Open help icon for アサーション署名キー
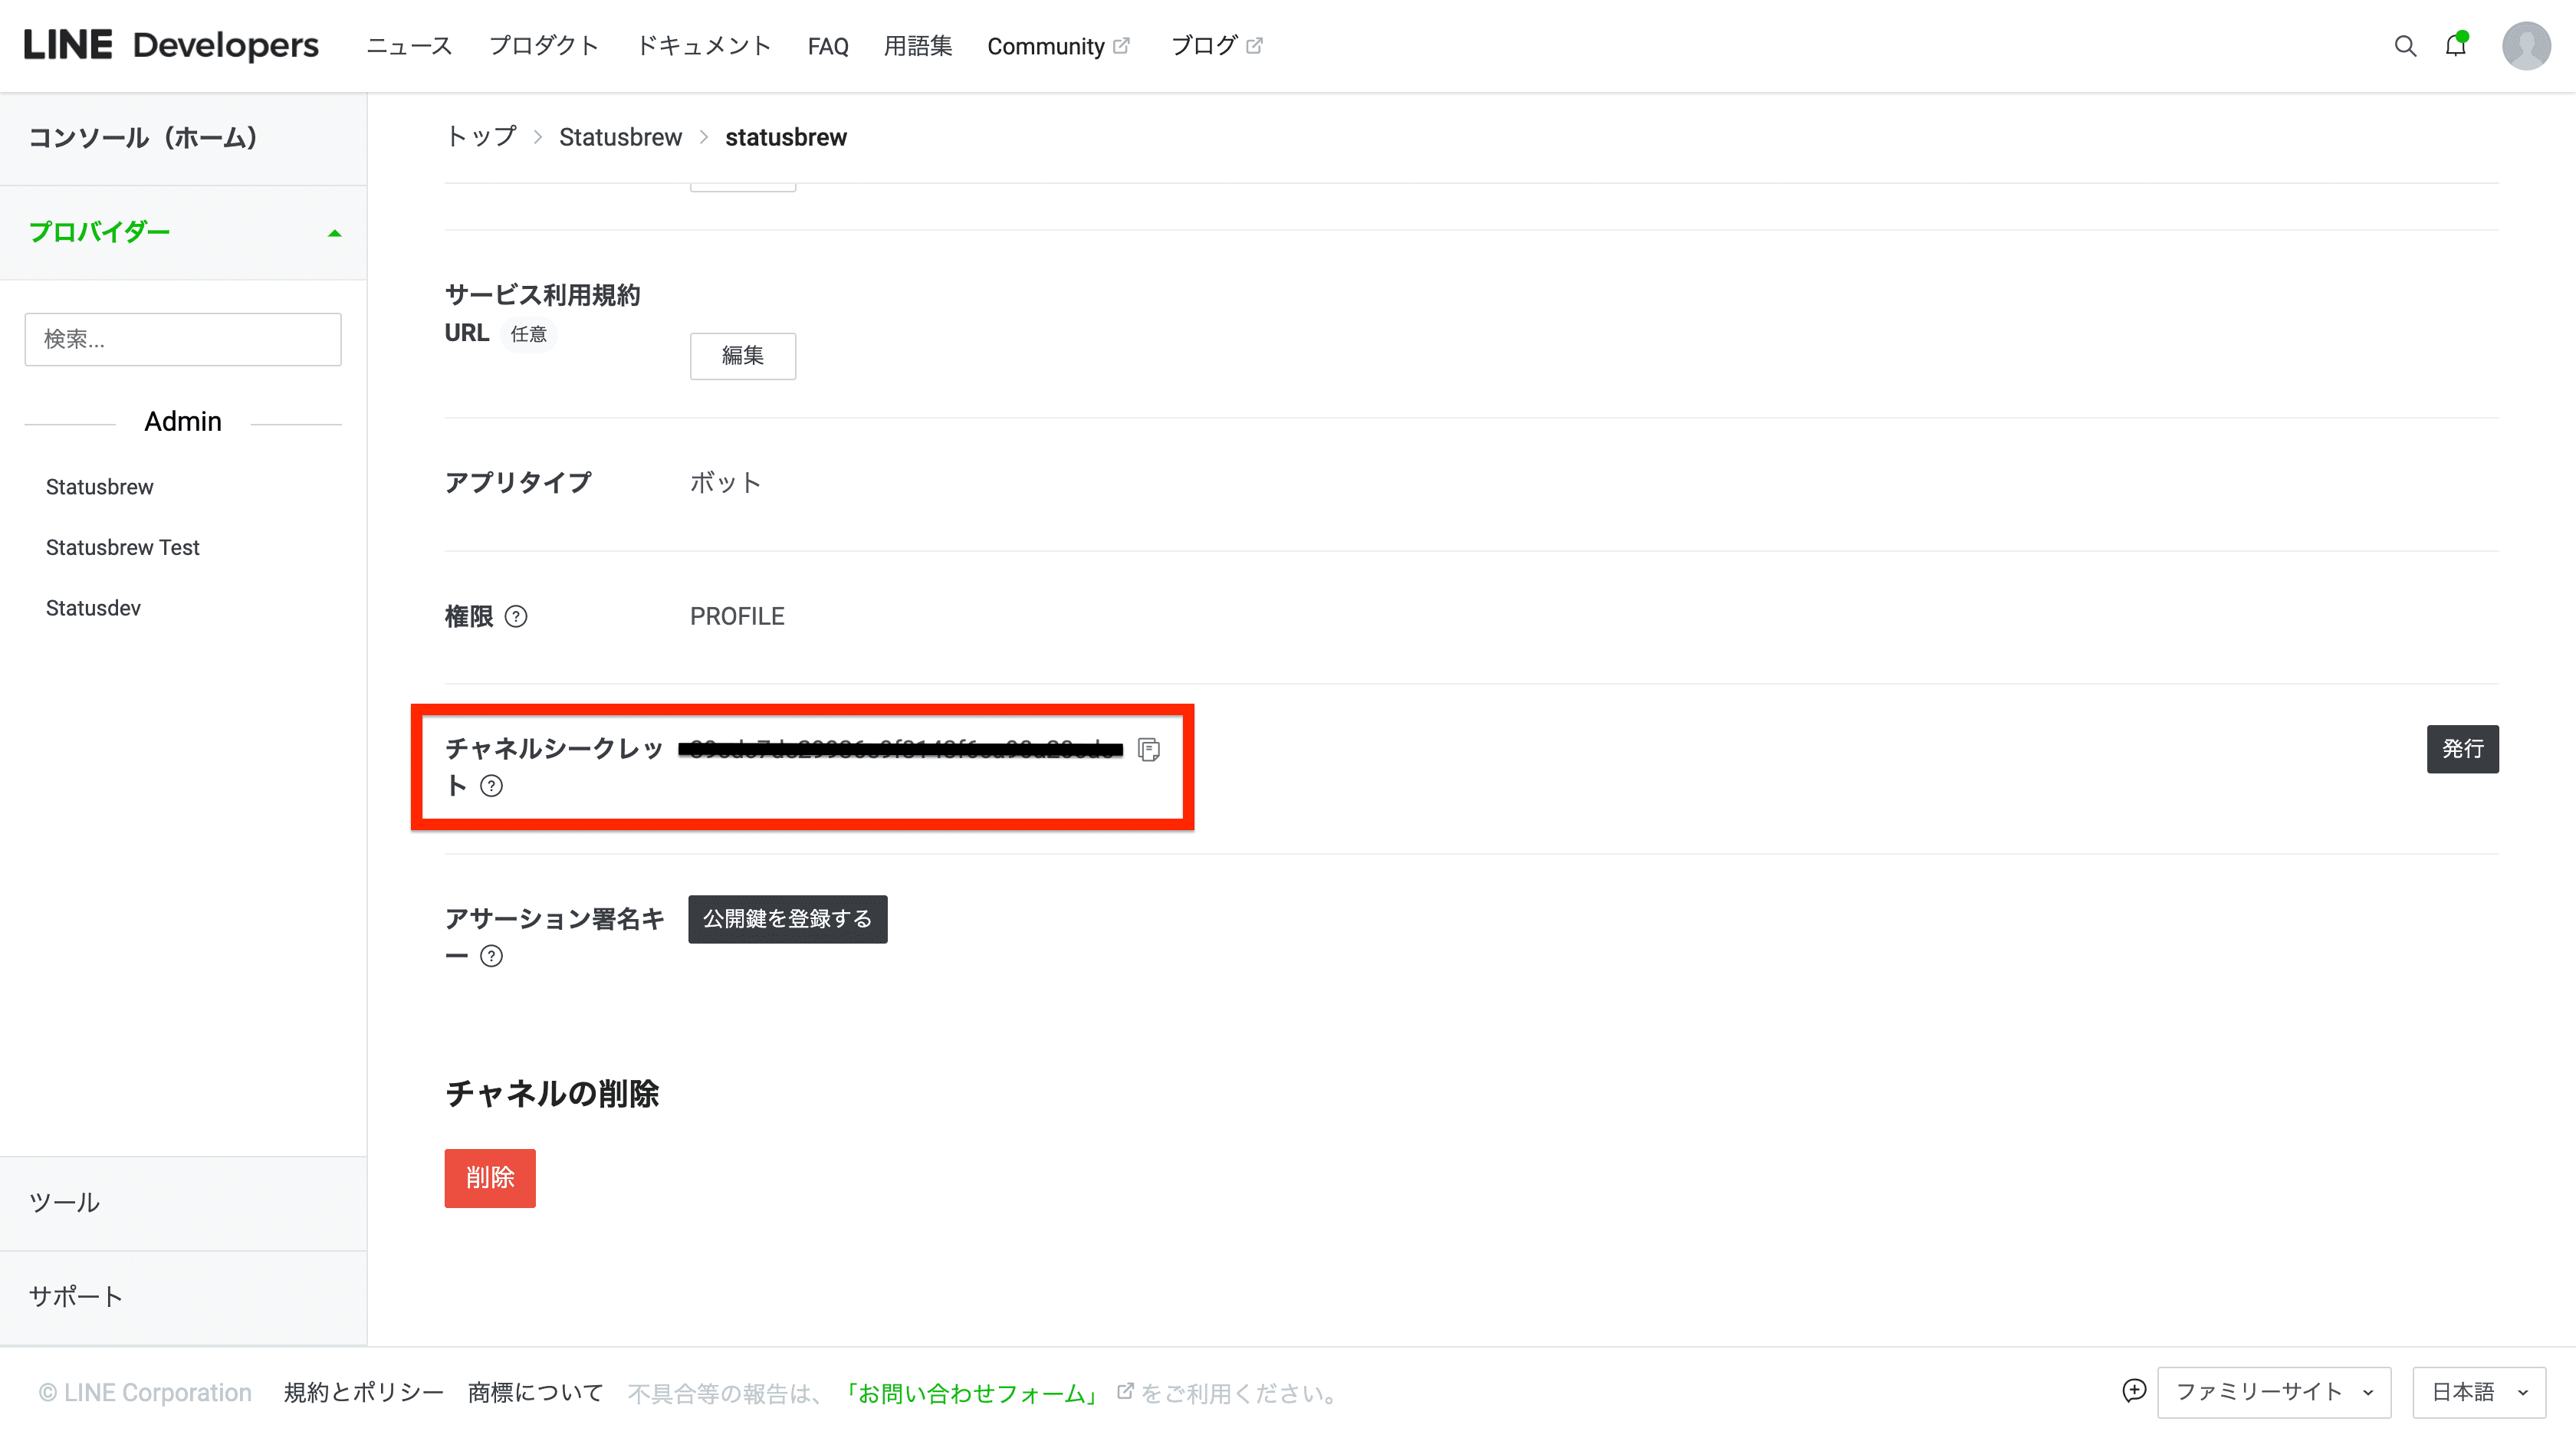The image size is (2576, 1438). click(x=491, y=956)
